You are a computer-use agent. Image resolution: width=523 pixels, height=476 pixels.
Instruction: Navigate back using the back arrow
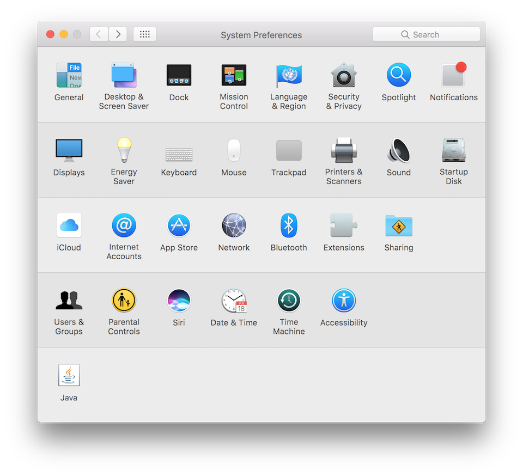tap(99, 34)
